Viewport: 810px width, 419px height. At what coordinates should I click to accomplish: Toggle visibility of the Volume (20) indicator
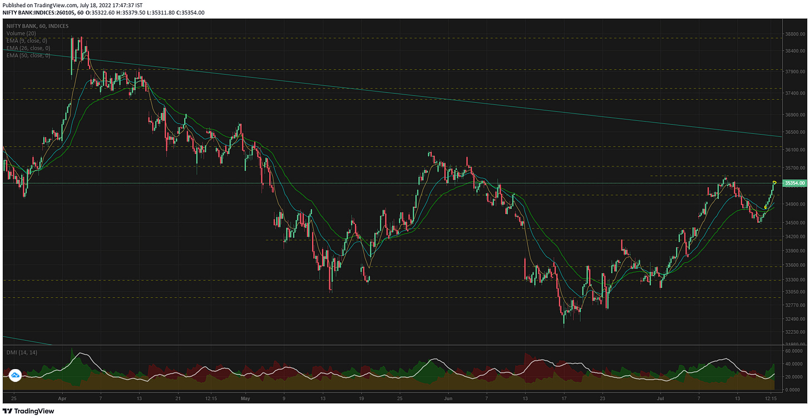[21, 33]
